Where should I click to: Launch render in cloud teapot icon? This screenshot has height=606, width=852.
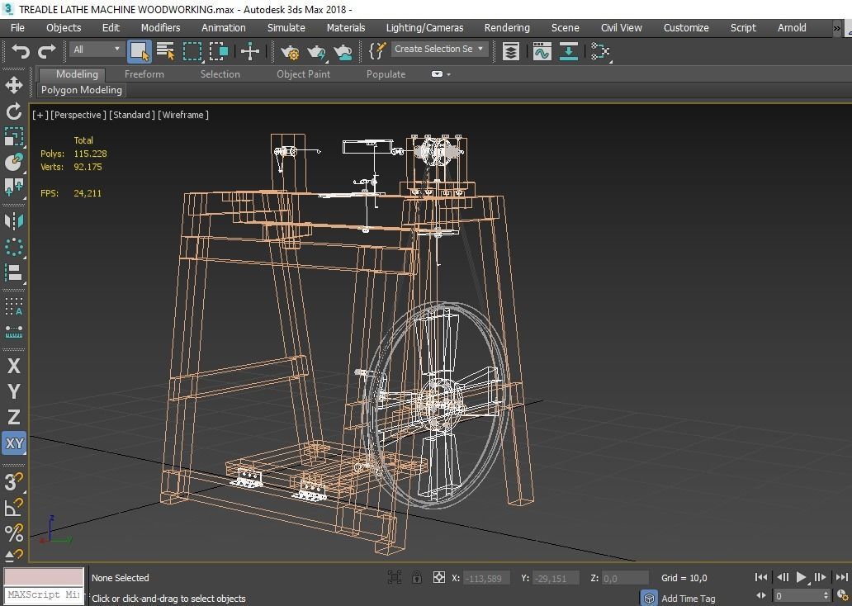tap(343, 52)
